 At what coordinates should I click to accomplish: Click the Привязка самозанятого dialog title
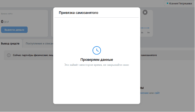click(x=79, y=13)
